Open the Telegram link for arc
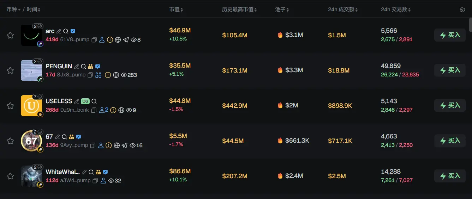Image resolution: width=472 pixels, height=199 pixels. tap(126, 40)
